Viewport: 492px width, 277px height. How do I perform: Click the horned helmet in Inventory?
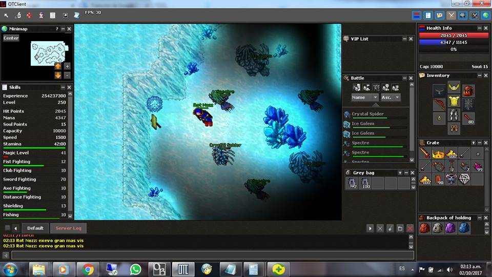(454, 87)
